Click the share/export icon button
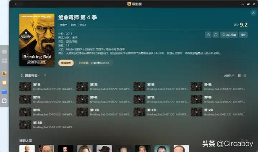The image size is (258, 152). (208, 34)
